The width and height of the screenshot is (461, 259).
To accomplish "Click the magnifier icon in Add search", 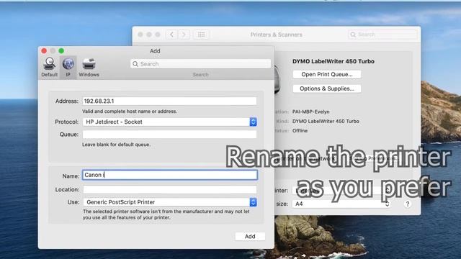I will coord(135,64).
